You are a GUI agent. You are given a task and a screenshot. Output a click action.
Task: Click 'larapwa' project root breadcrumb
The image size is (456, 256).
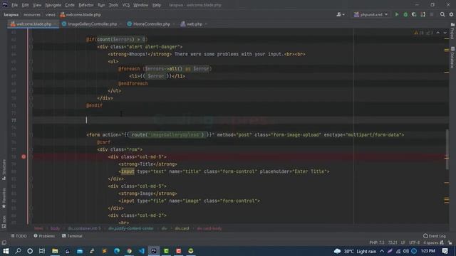coord(11,14)
